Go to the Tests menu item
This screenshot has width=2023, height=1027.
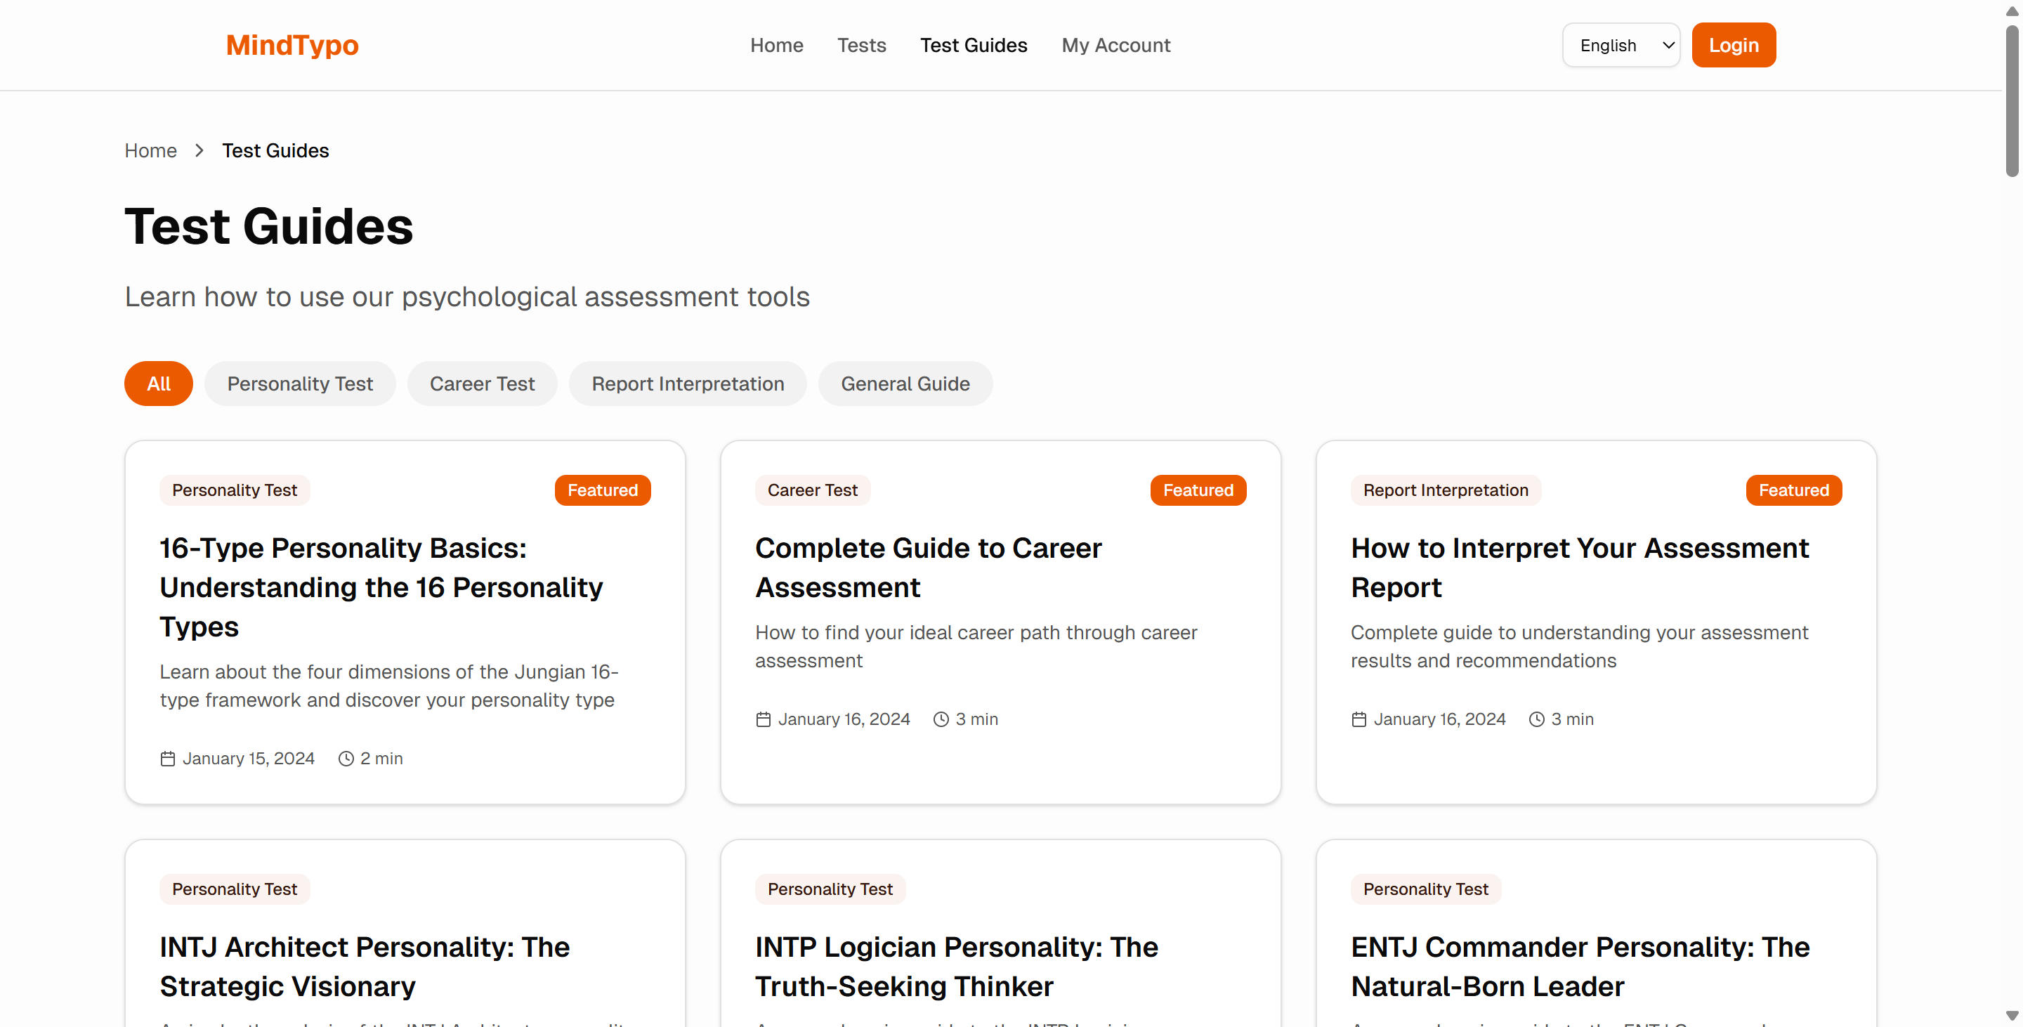pos(861,45)
